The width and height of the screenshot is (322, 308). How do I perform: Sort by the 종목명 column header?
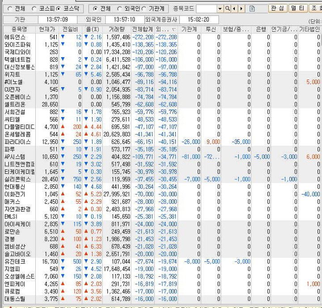(x=20, y=30)
